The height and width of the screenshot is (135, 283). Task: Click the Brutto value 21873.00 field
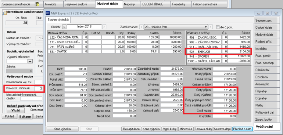pos(125,69)
